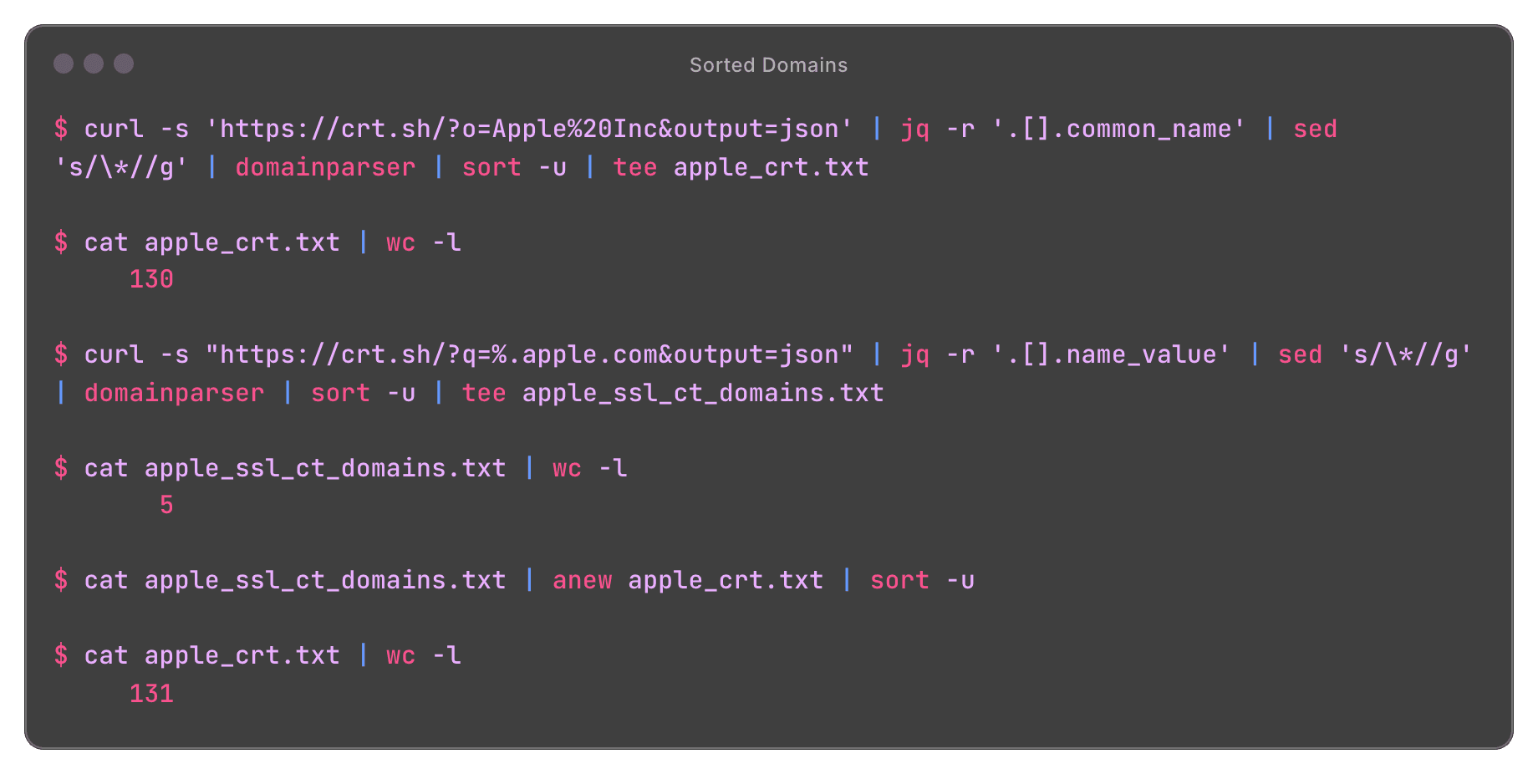Click 'wc' directly above the 131 output

click(x=400, y=655)
